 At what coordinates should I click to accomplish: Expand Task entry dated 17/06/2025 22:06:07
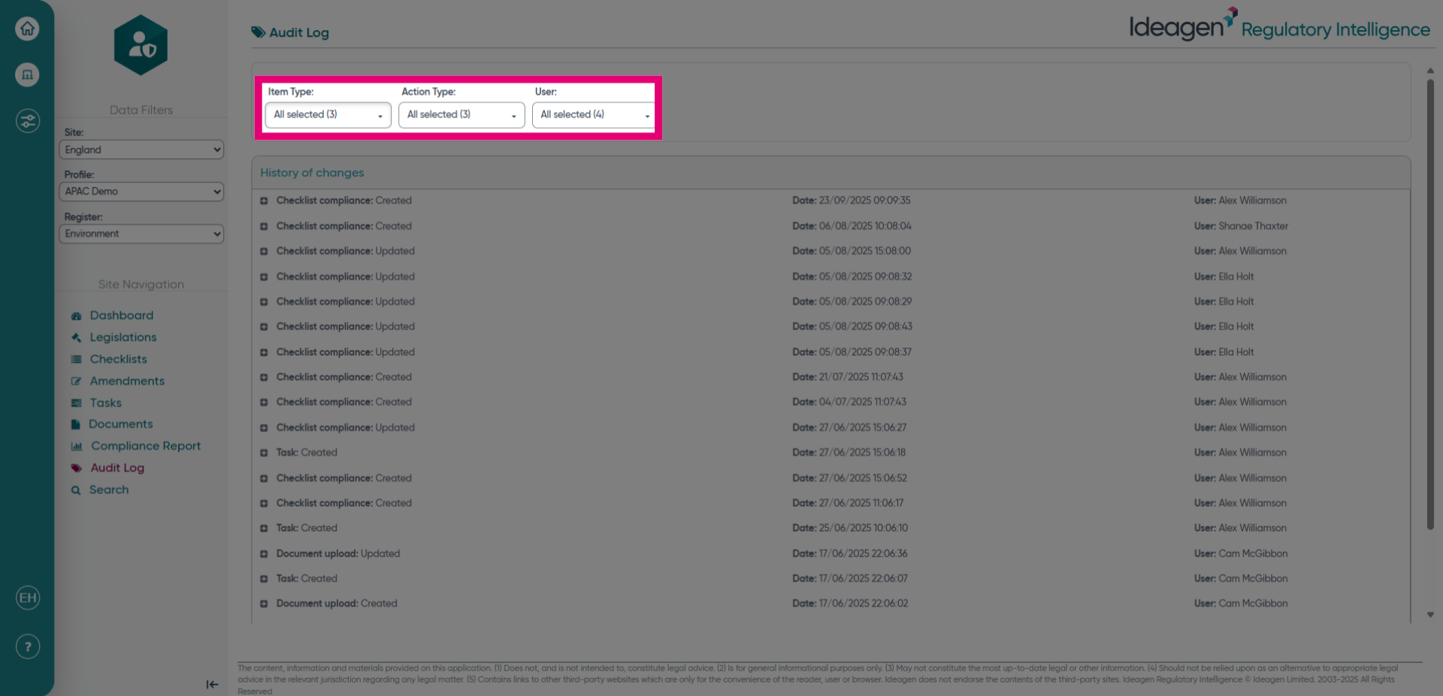[264, 579]
